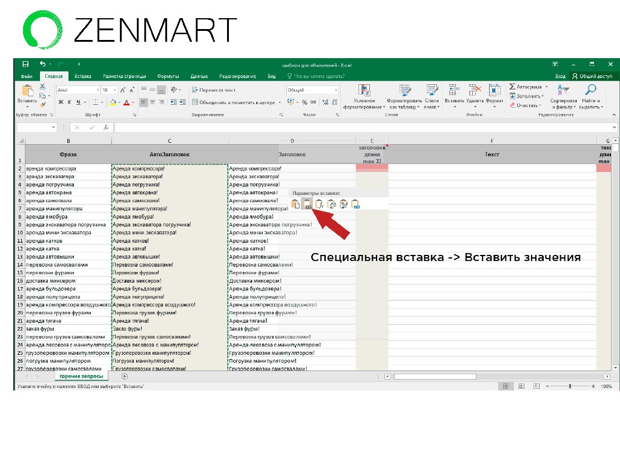Adjust the zoom slider in status bar

point(570,386)
